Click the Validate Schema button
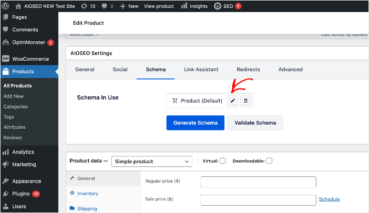 (255, 123)
